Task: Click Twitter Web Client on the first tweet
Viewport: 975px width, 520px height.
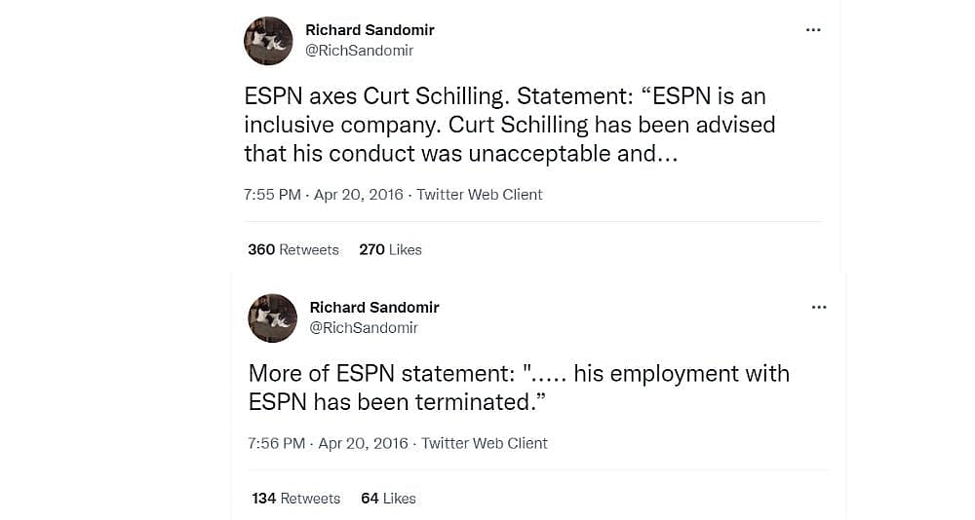Action: point(480,195)
